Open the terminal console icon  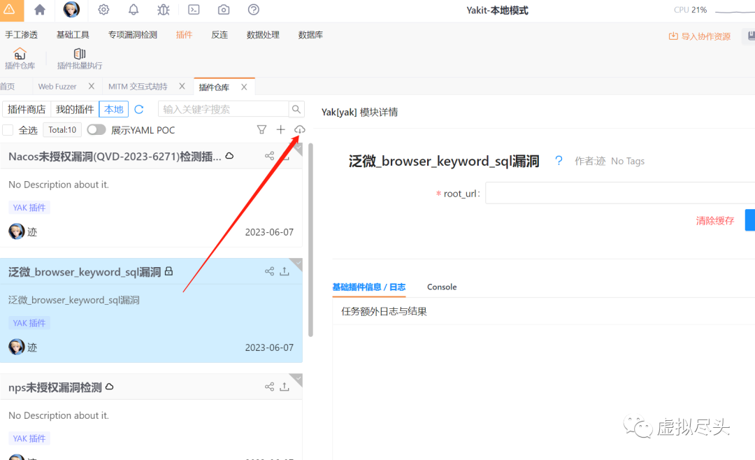(x=194, y=10)
